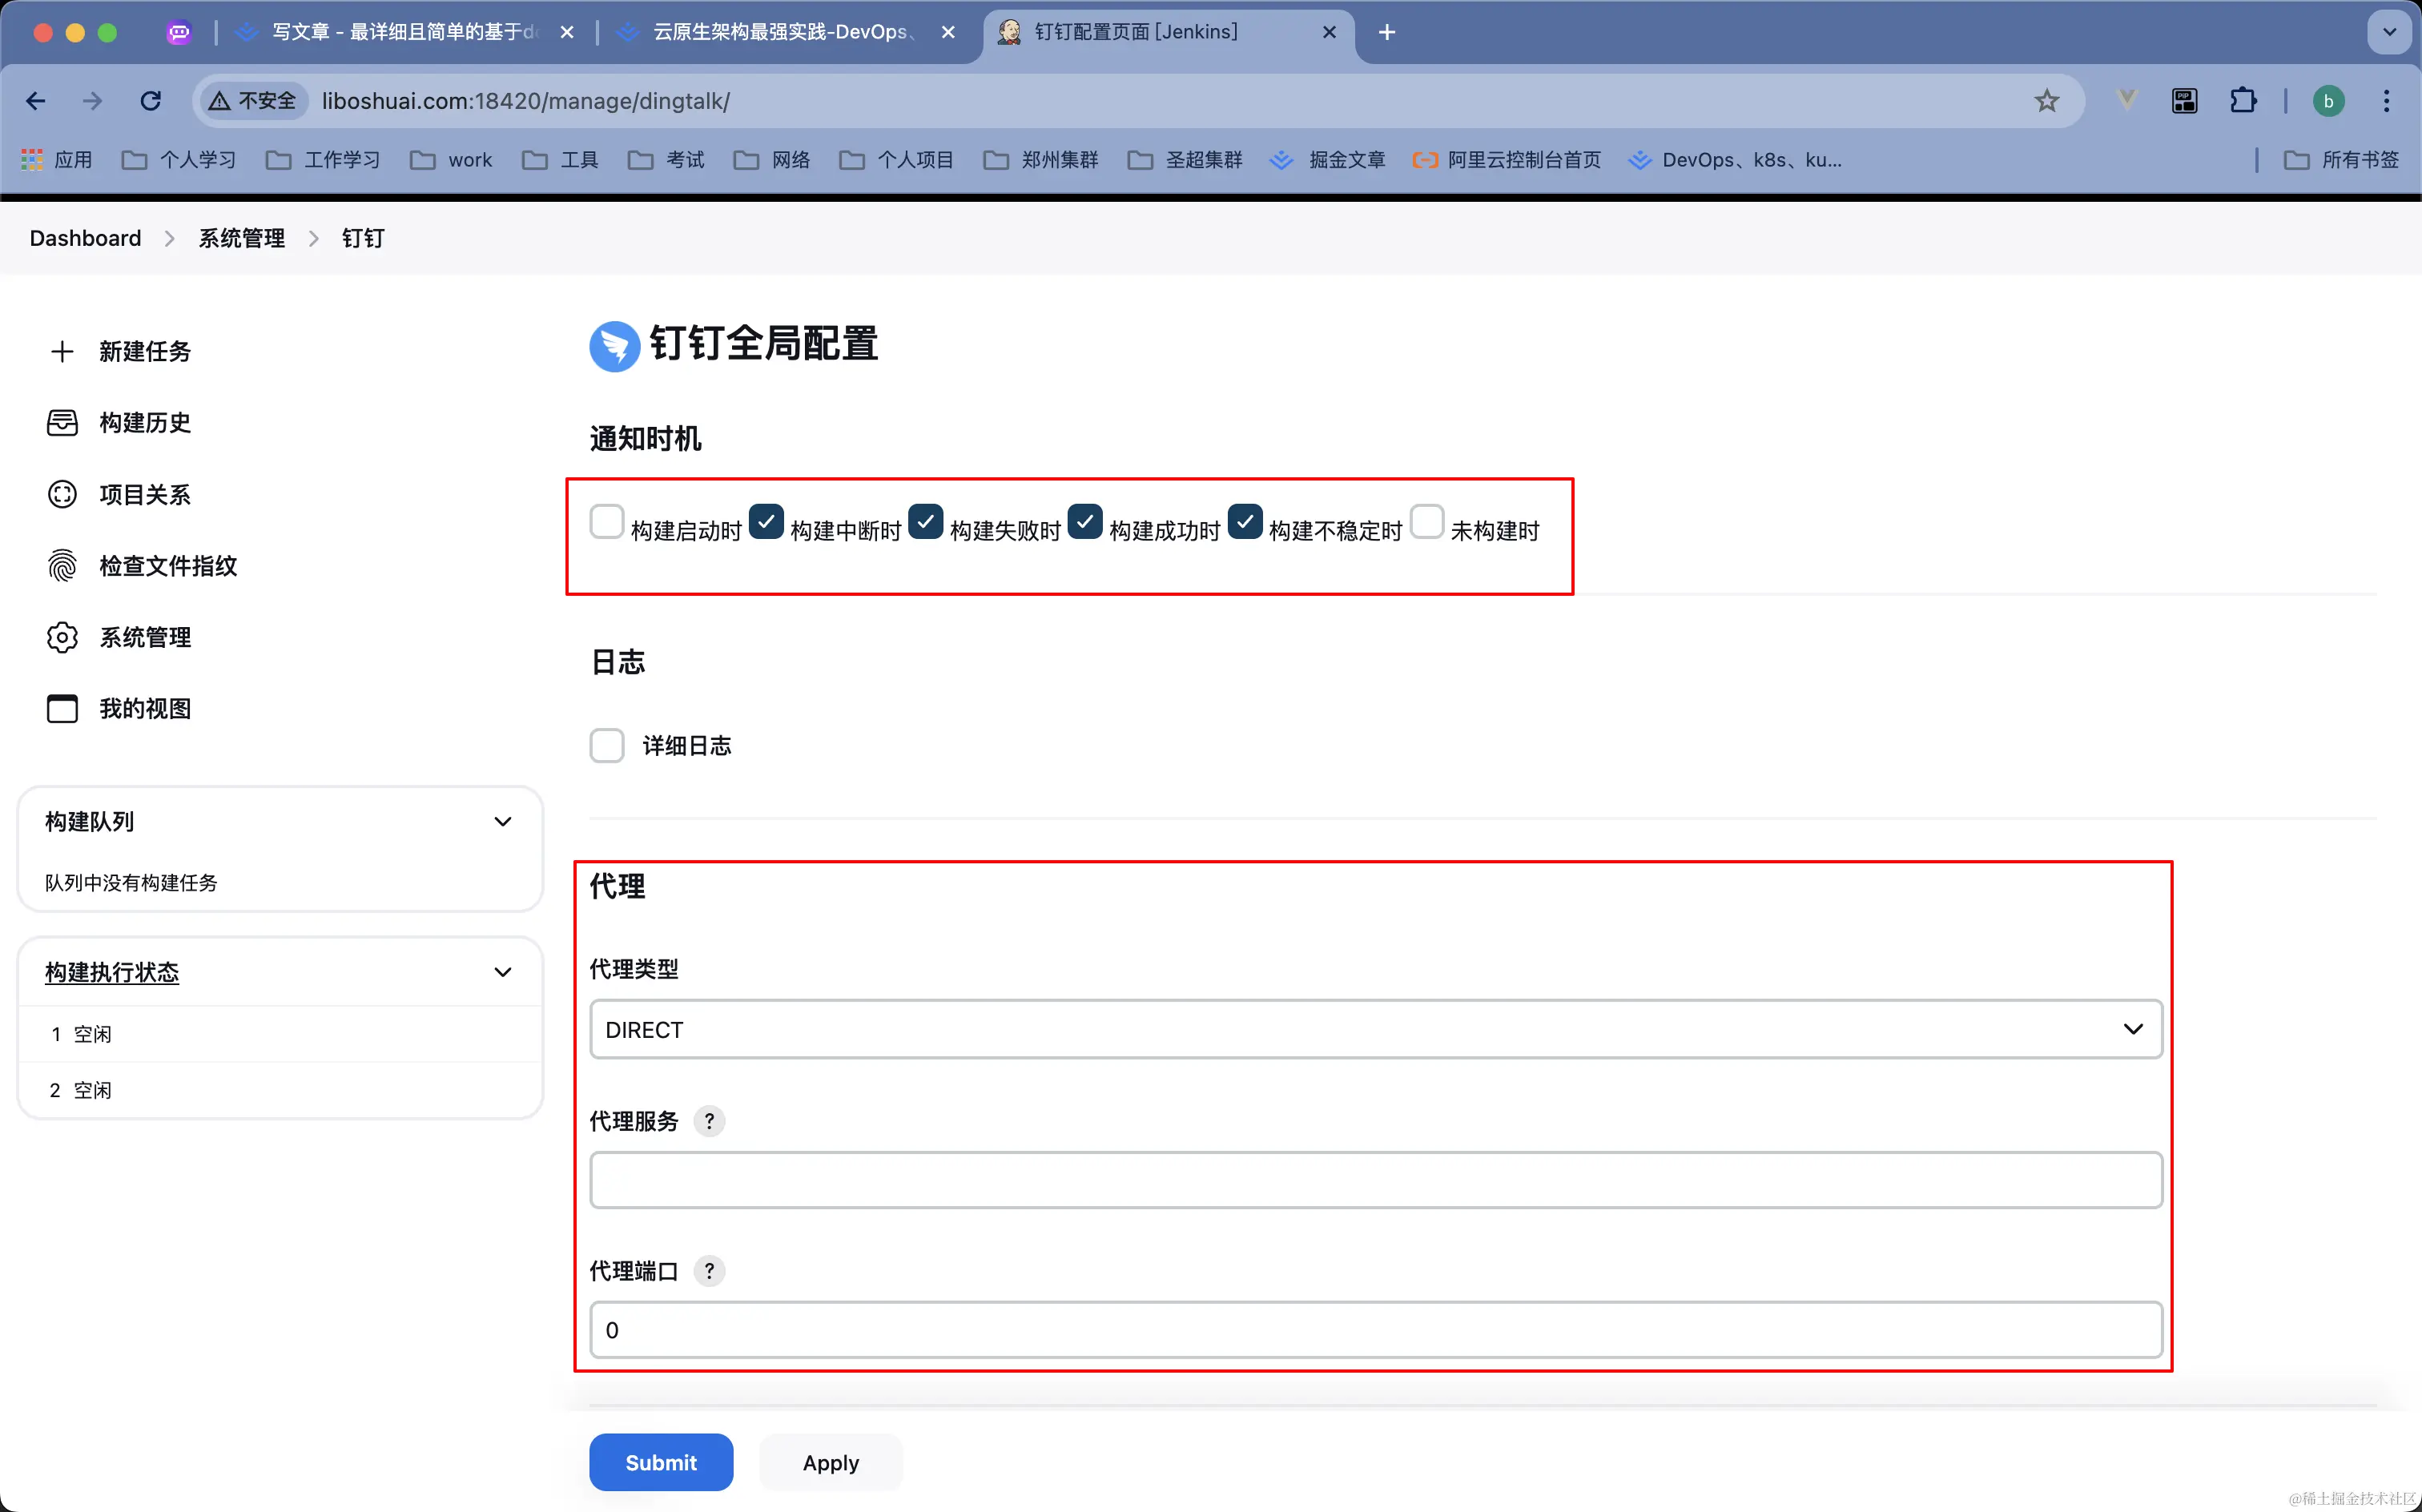Reload the page with the refresh icon
The image size is (2422, 1512).
coord(151,101)
